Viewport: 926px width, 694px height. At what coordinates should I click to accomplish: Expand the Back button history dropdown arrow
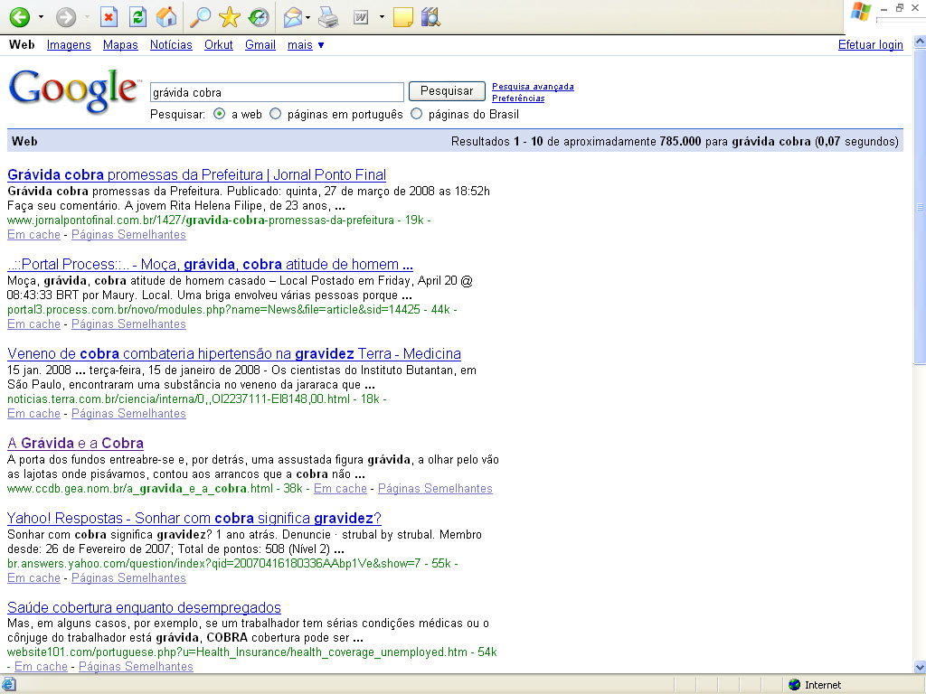coord(41,17)
